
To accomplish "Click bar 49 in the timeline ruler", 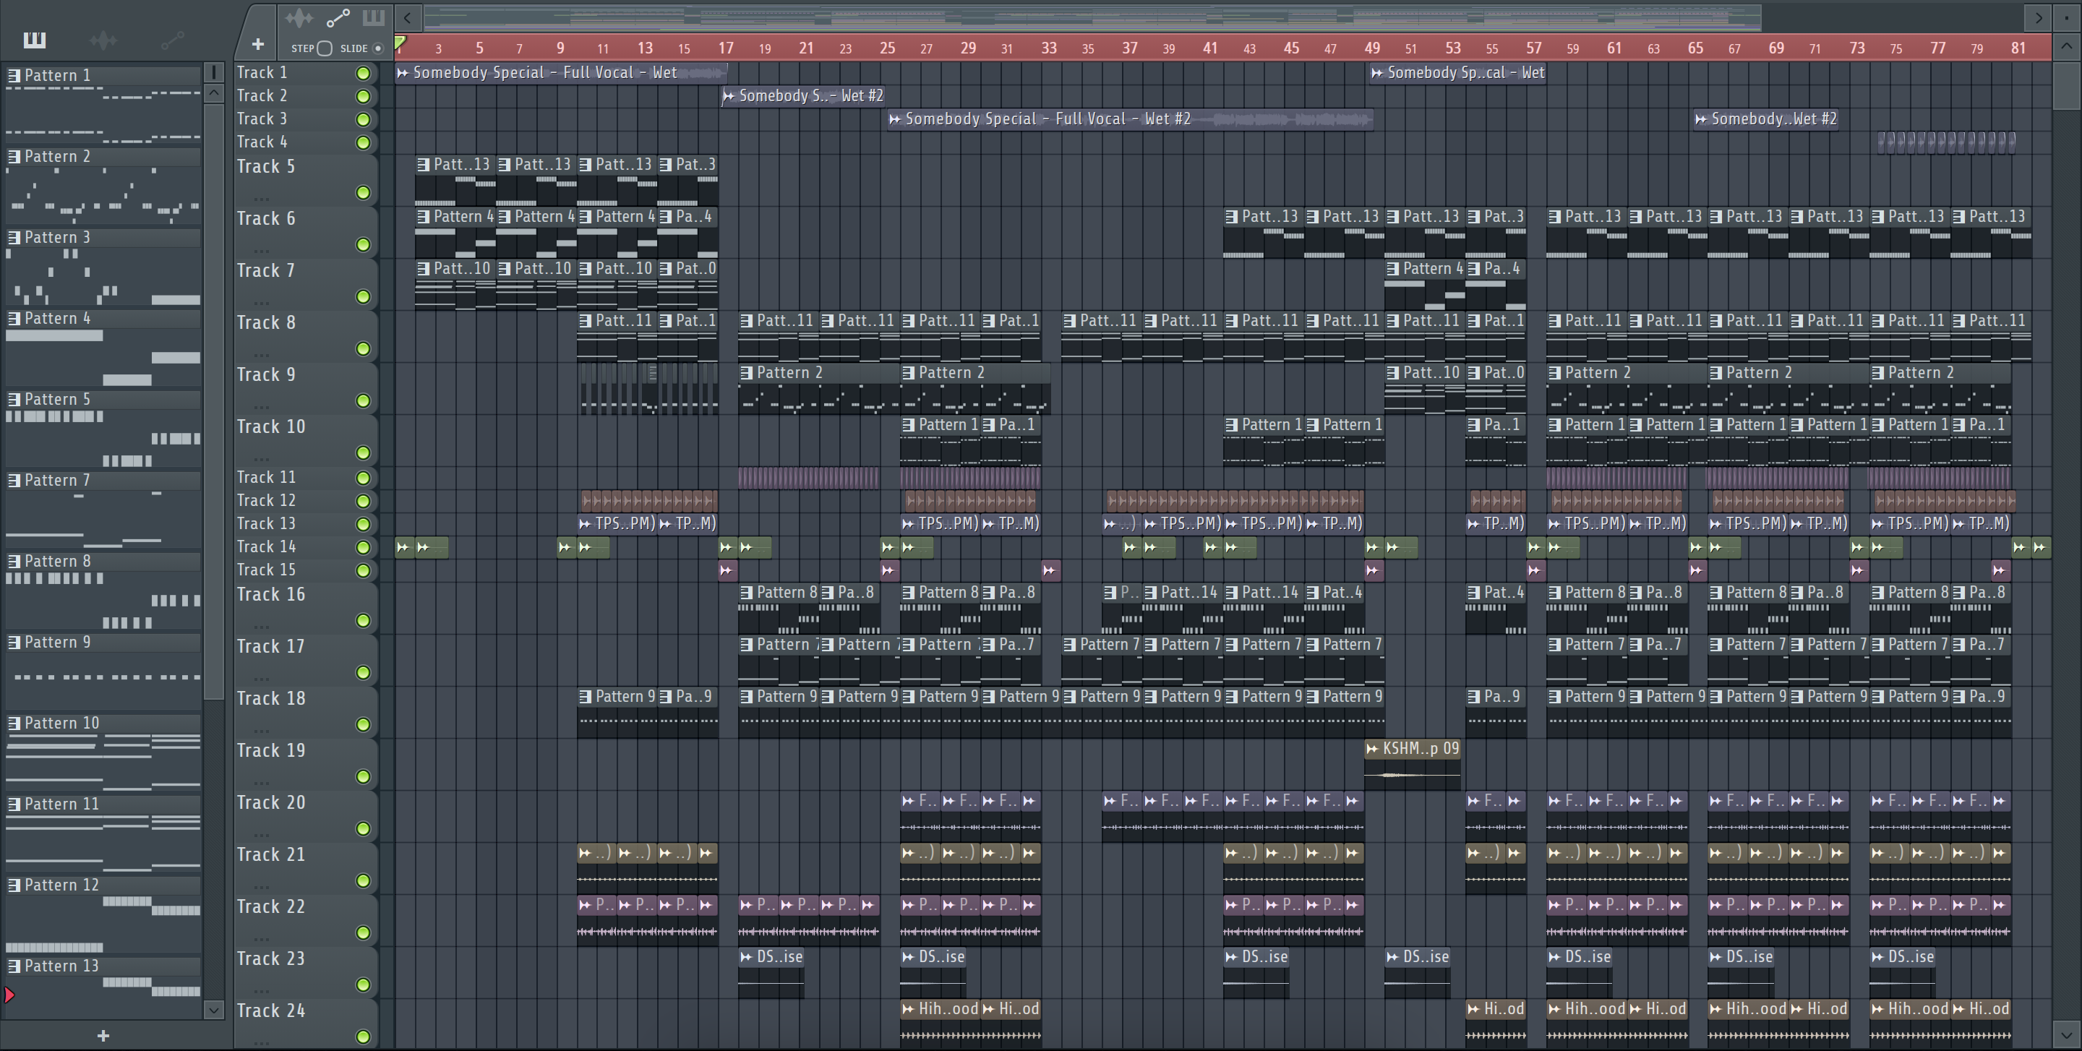I will tap(1372, 48).
